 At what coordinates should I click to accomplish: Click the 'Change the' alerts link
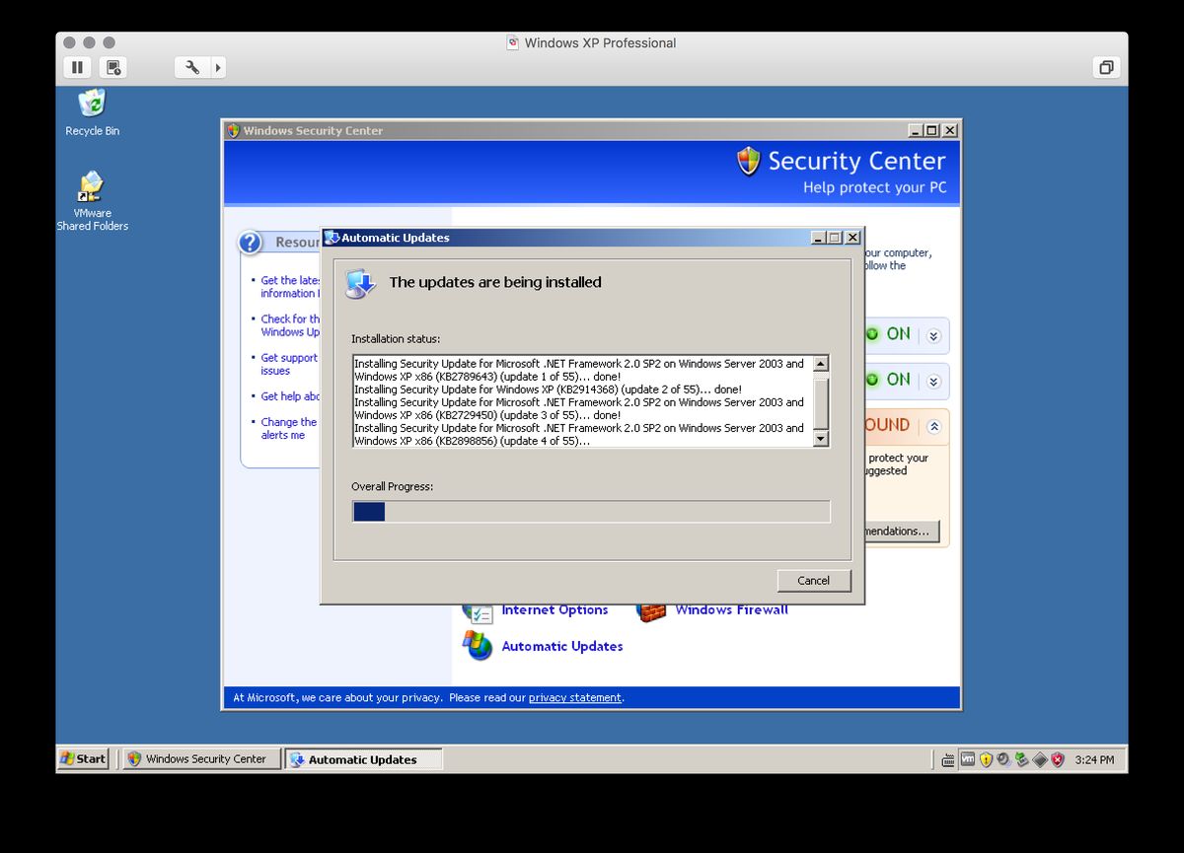[289, 428]
